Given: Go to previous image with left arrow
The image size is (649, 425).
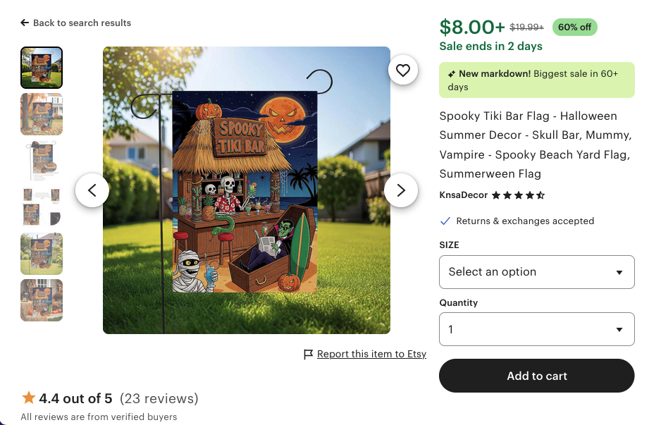Looking at the screenshot, I should [x=92, y=190].
